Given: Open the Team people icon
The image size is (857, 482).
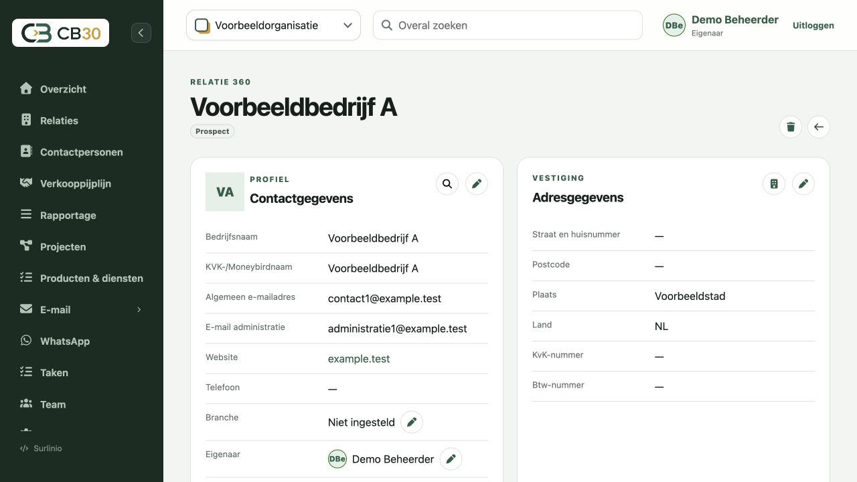Looking at the screenshot, I should (26, 403).
